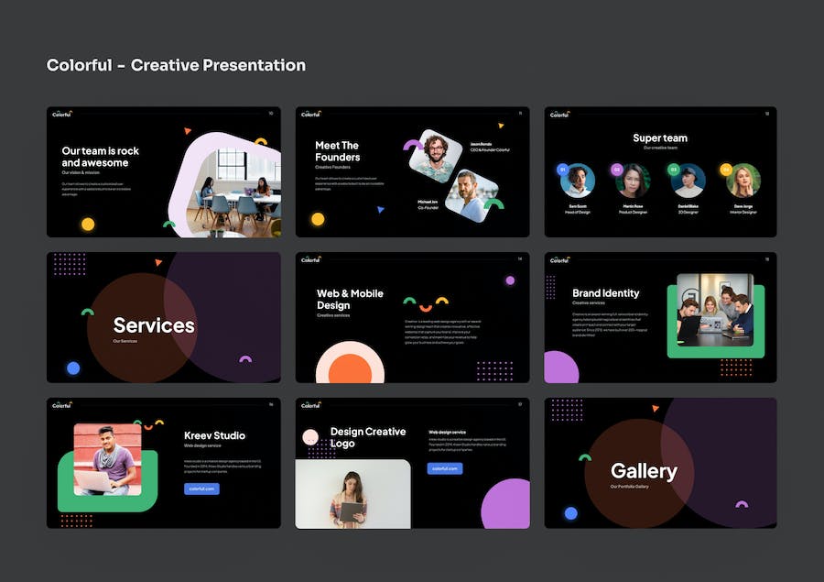This screenshot has height=582, width=824.
Task: Click the Gallery heading text
Action: (x=644, y=471)
